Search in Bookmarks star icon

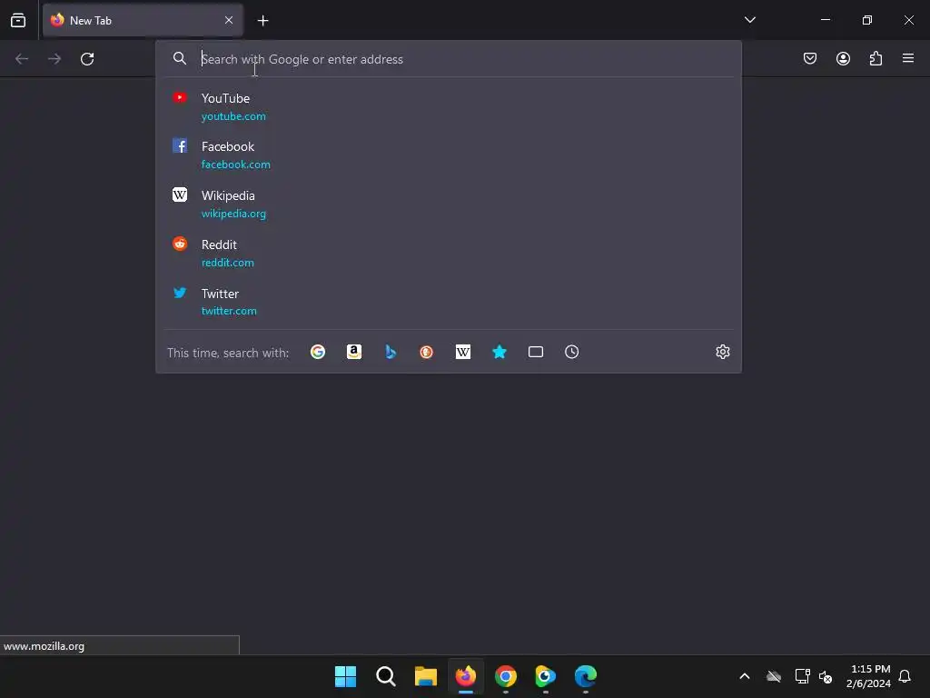500,352
